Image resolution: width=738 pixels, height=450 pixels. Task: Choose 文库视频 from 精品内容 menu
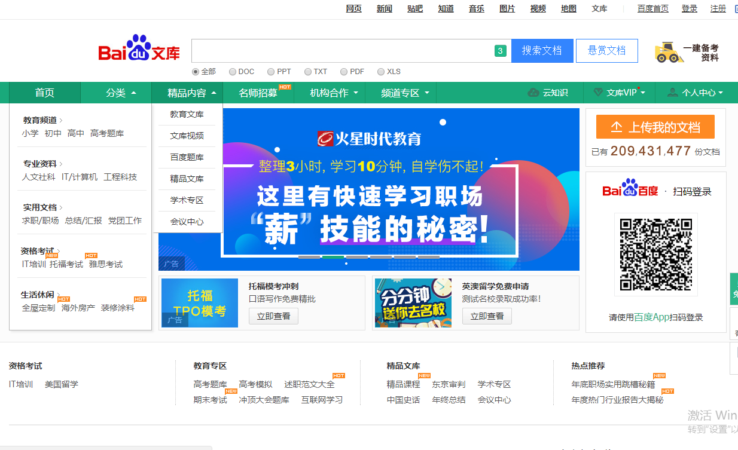click(x=187, y=136)
